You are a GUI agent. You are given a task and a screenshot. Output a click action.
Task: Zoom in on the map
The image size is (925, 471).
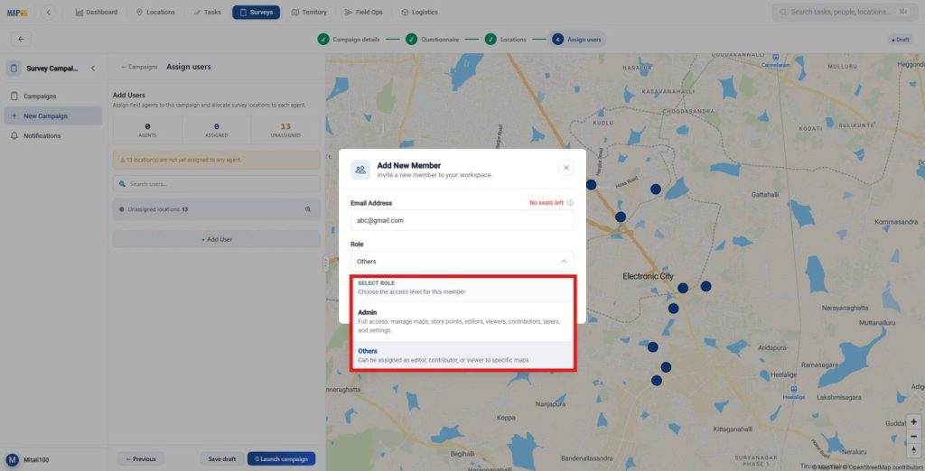pyautogui.click(x=913, y=422)
